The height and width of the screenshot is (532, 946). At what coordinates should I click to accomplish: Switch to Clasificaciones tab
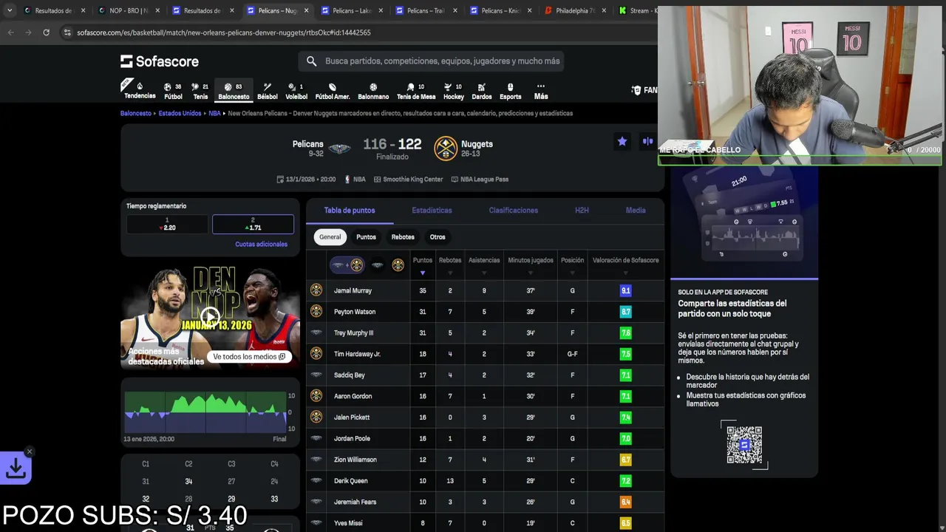(513, 211)
